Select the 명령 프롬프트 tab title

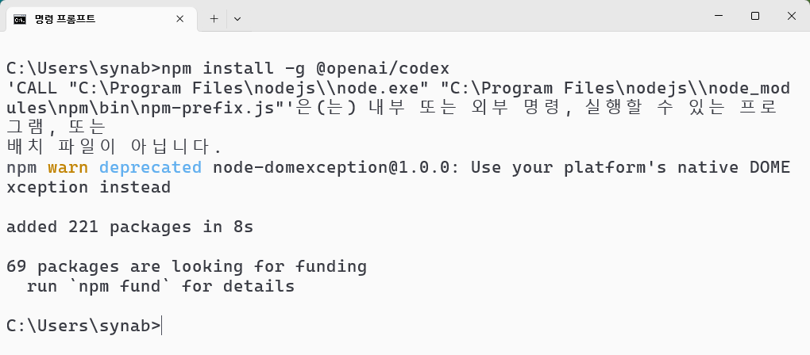65,19
